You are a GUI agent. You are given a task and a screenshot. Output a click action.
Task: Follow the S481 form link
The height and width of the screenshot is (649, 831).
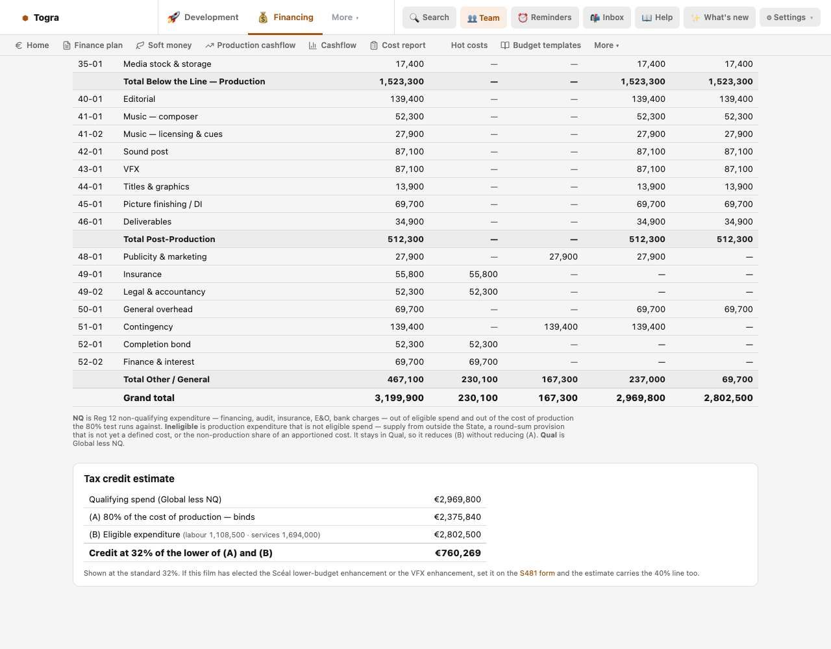[x=538, y=574]
